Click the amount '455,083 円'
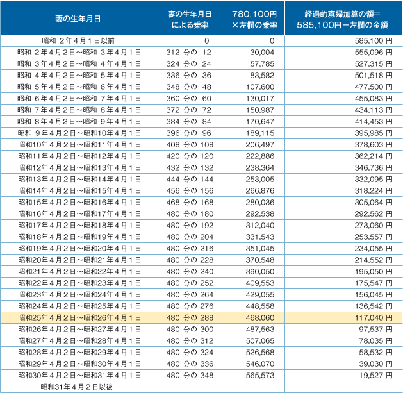This screenshot has width=403, height=393. [374, 99]
